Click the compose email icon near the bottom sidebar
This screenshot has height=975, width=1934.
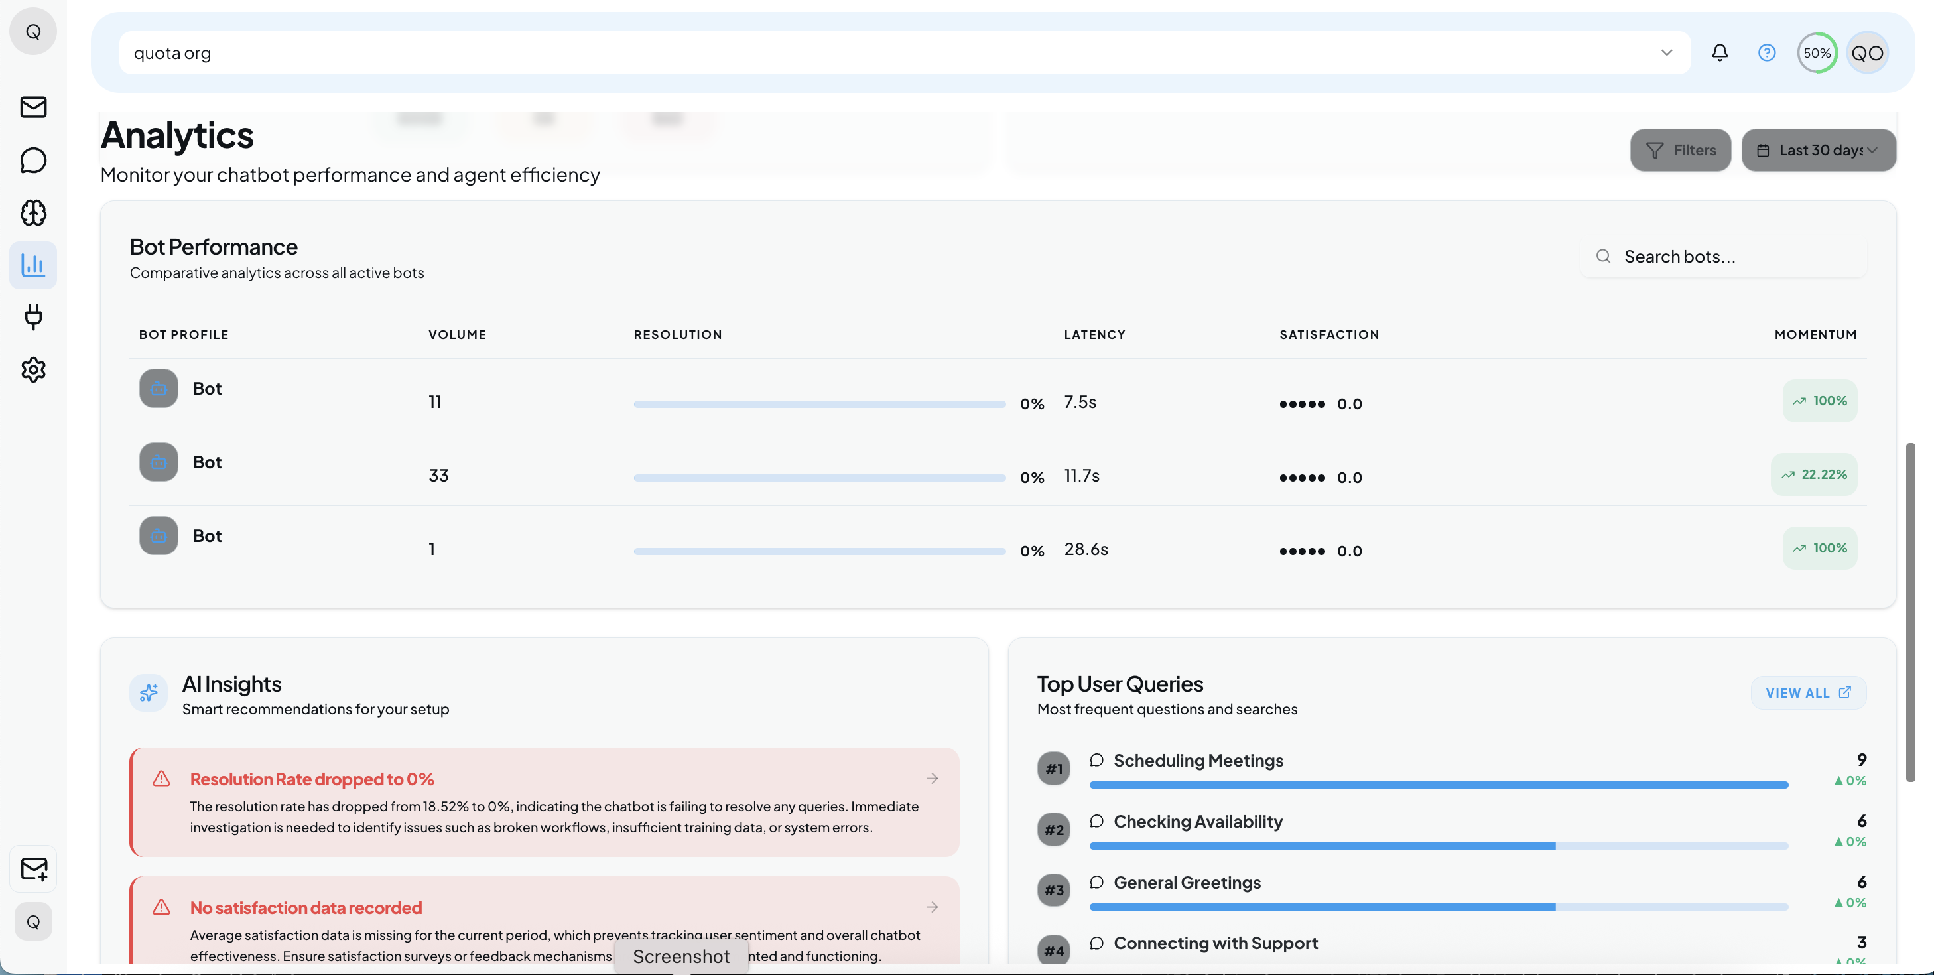tap(33, 868)
